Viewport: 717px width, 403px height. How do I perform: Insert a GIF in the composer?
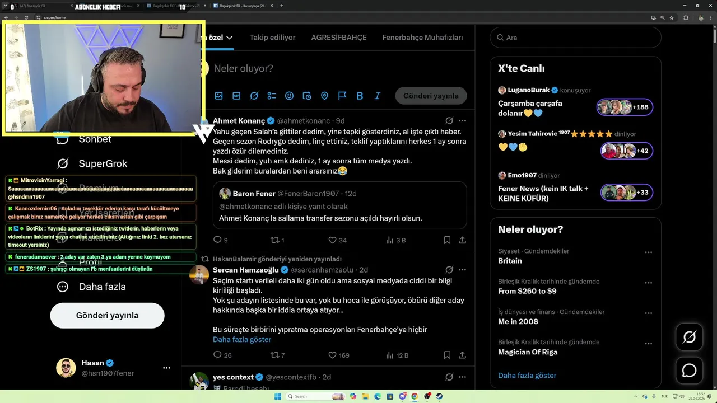[236, 96]
